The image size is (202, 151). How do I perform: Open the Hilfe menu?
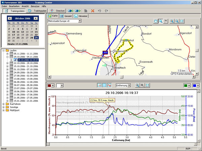(x=44, y=6)
